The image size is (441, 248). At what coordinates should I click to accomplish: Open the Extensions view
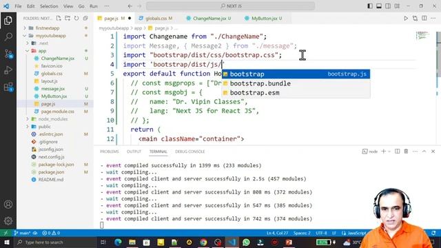(8, 87)
